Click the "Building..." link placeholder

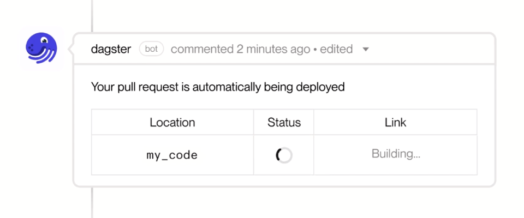click(x=396, y=154)
